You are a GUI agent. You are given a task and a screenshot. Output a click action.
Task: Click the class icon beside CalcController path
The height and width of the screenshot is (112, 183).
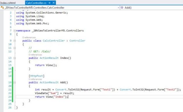point(2,8)
